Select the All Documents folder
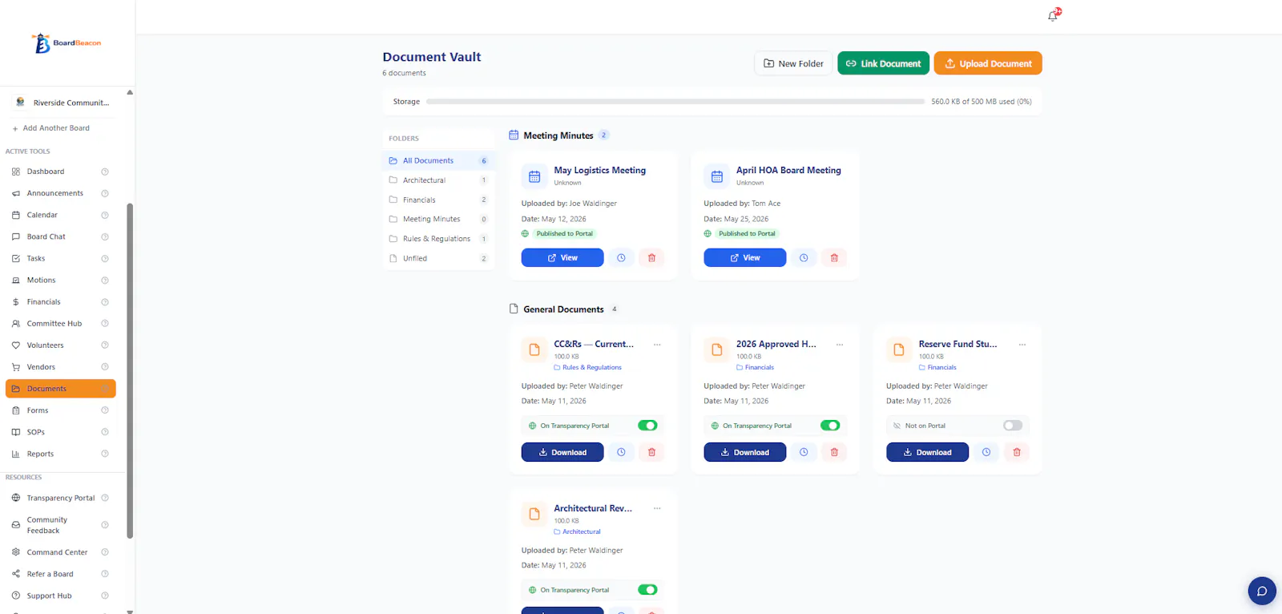 [438, 161]
